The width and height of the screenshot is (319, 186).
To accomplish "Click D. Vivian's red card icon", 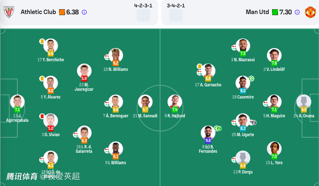I will pyautogui.click(x=42, y=116).
